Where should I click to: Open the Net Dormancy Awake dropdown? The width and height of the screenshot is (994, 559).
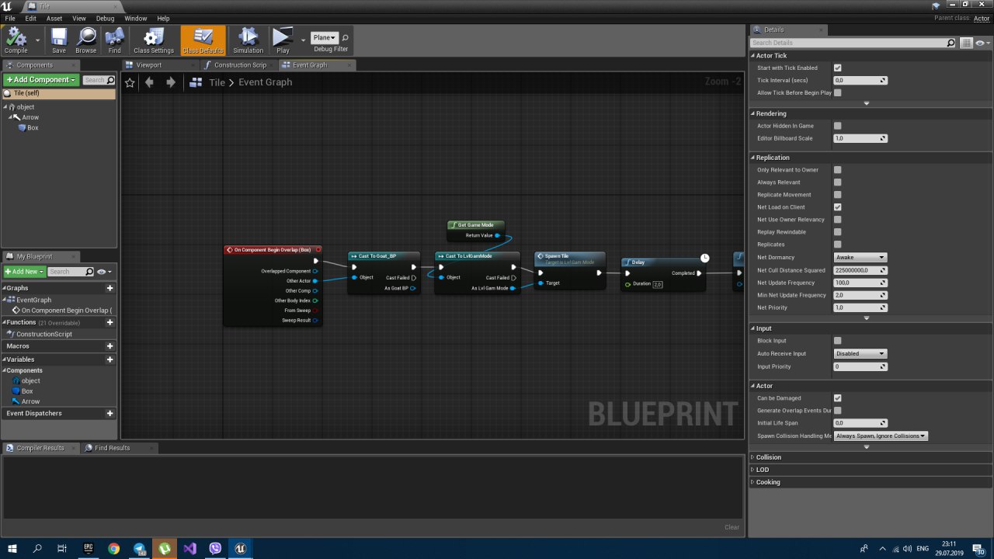[860, 257]
